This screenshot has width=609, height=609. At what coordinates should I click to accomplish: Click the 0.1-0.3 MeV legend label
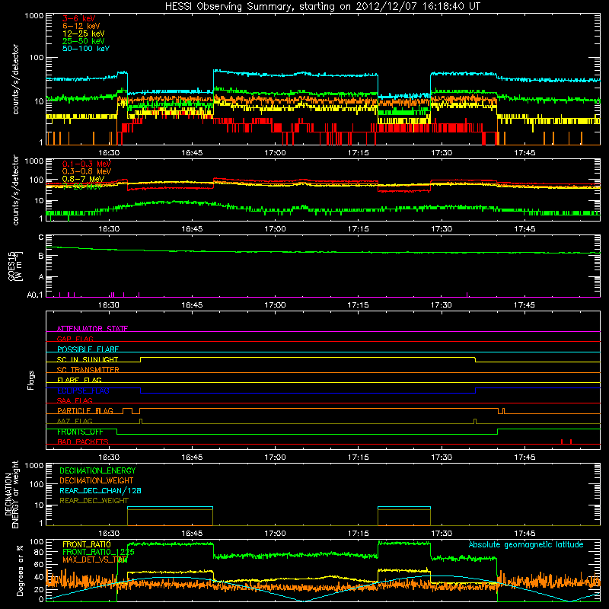pos(87,164)
